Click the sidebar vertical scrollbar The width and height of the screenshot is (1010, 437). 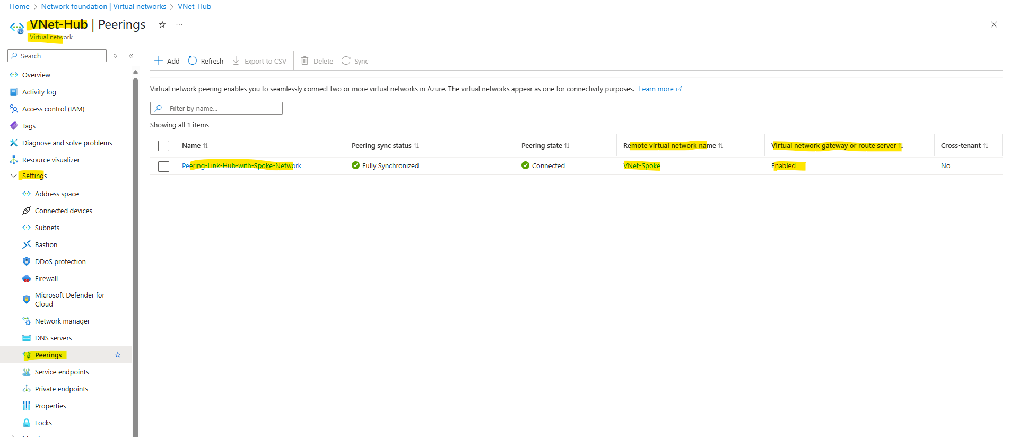click(x=135, y=257)
